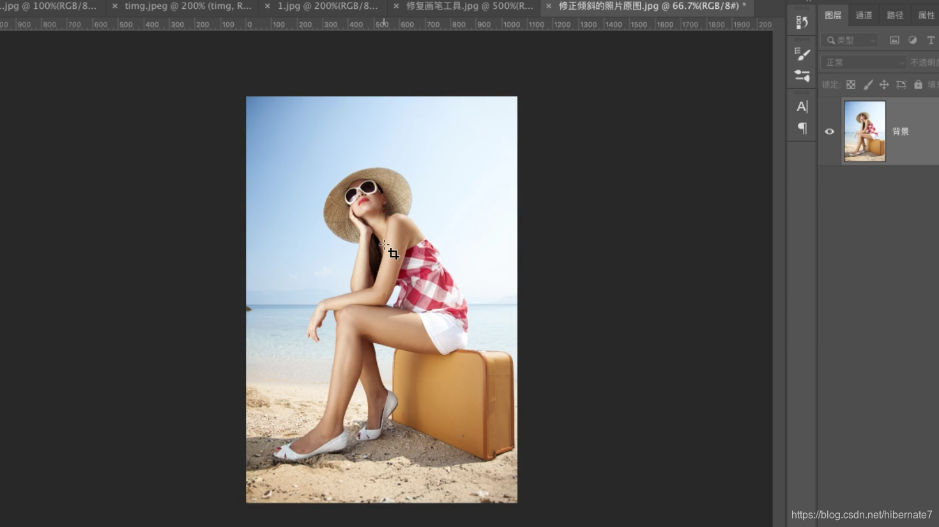Switch to 修复画笔工具.jpg document tab
Screen dimensions: 939x527
pyautogui.click(x=469, y=6)
